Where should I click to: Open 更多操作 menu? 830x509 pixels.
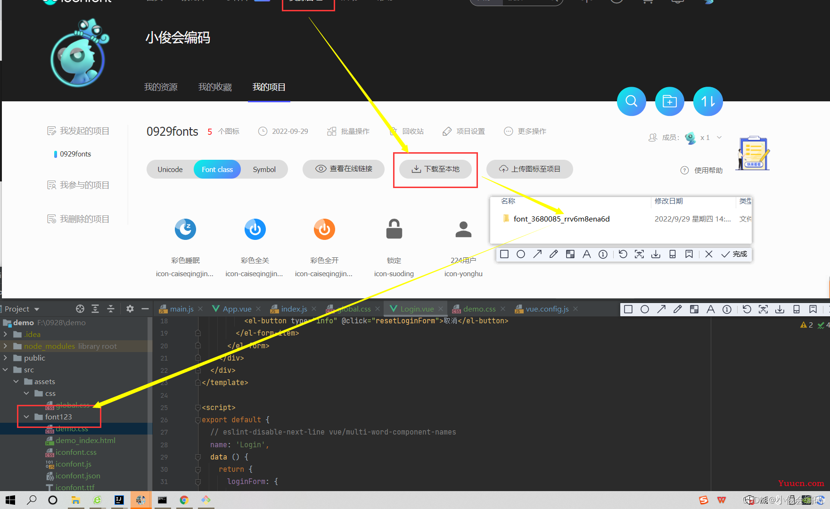pyautogui.click(x=525, y=131)
